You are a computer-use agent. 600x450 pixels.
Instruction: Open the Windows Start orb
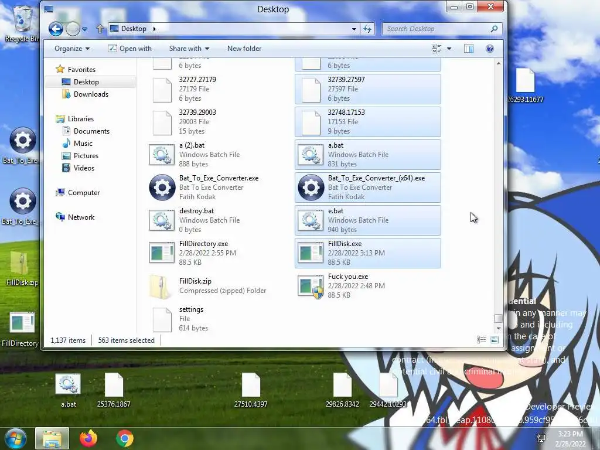pos(15,438)
